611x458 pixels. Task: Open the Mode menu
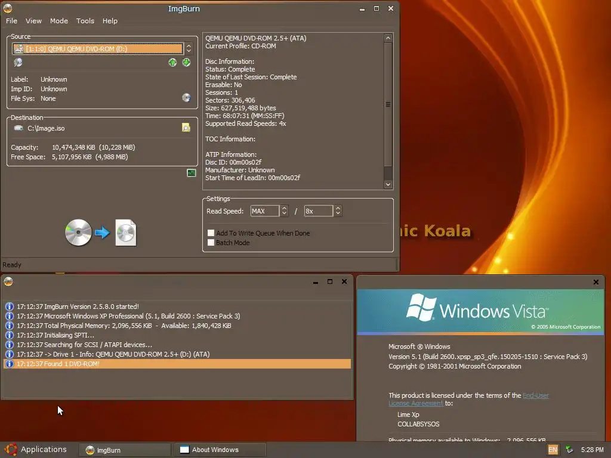point(59,21)
